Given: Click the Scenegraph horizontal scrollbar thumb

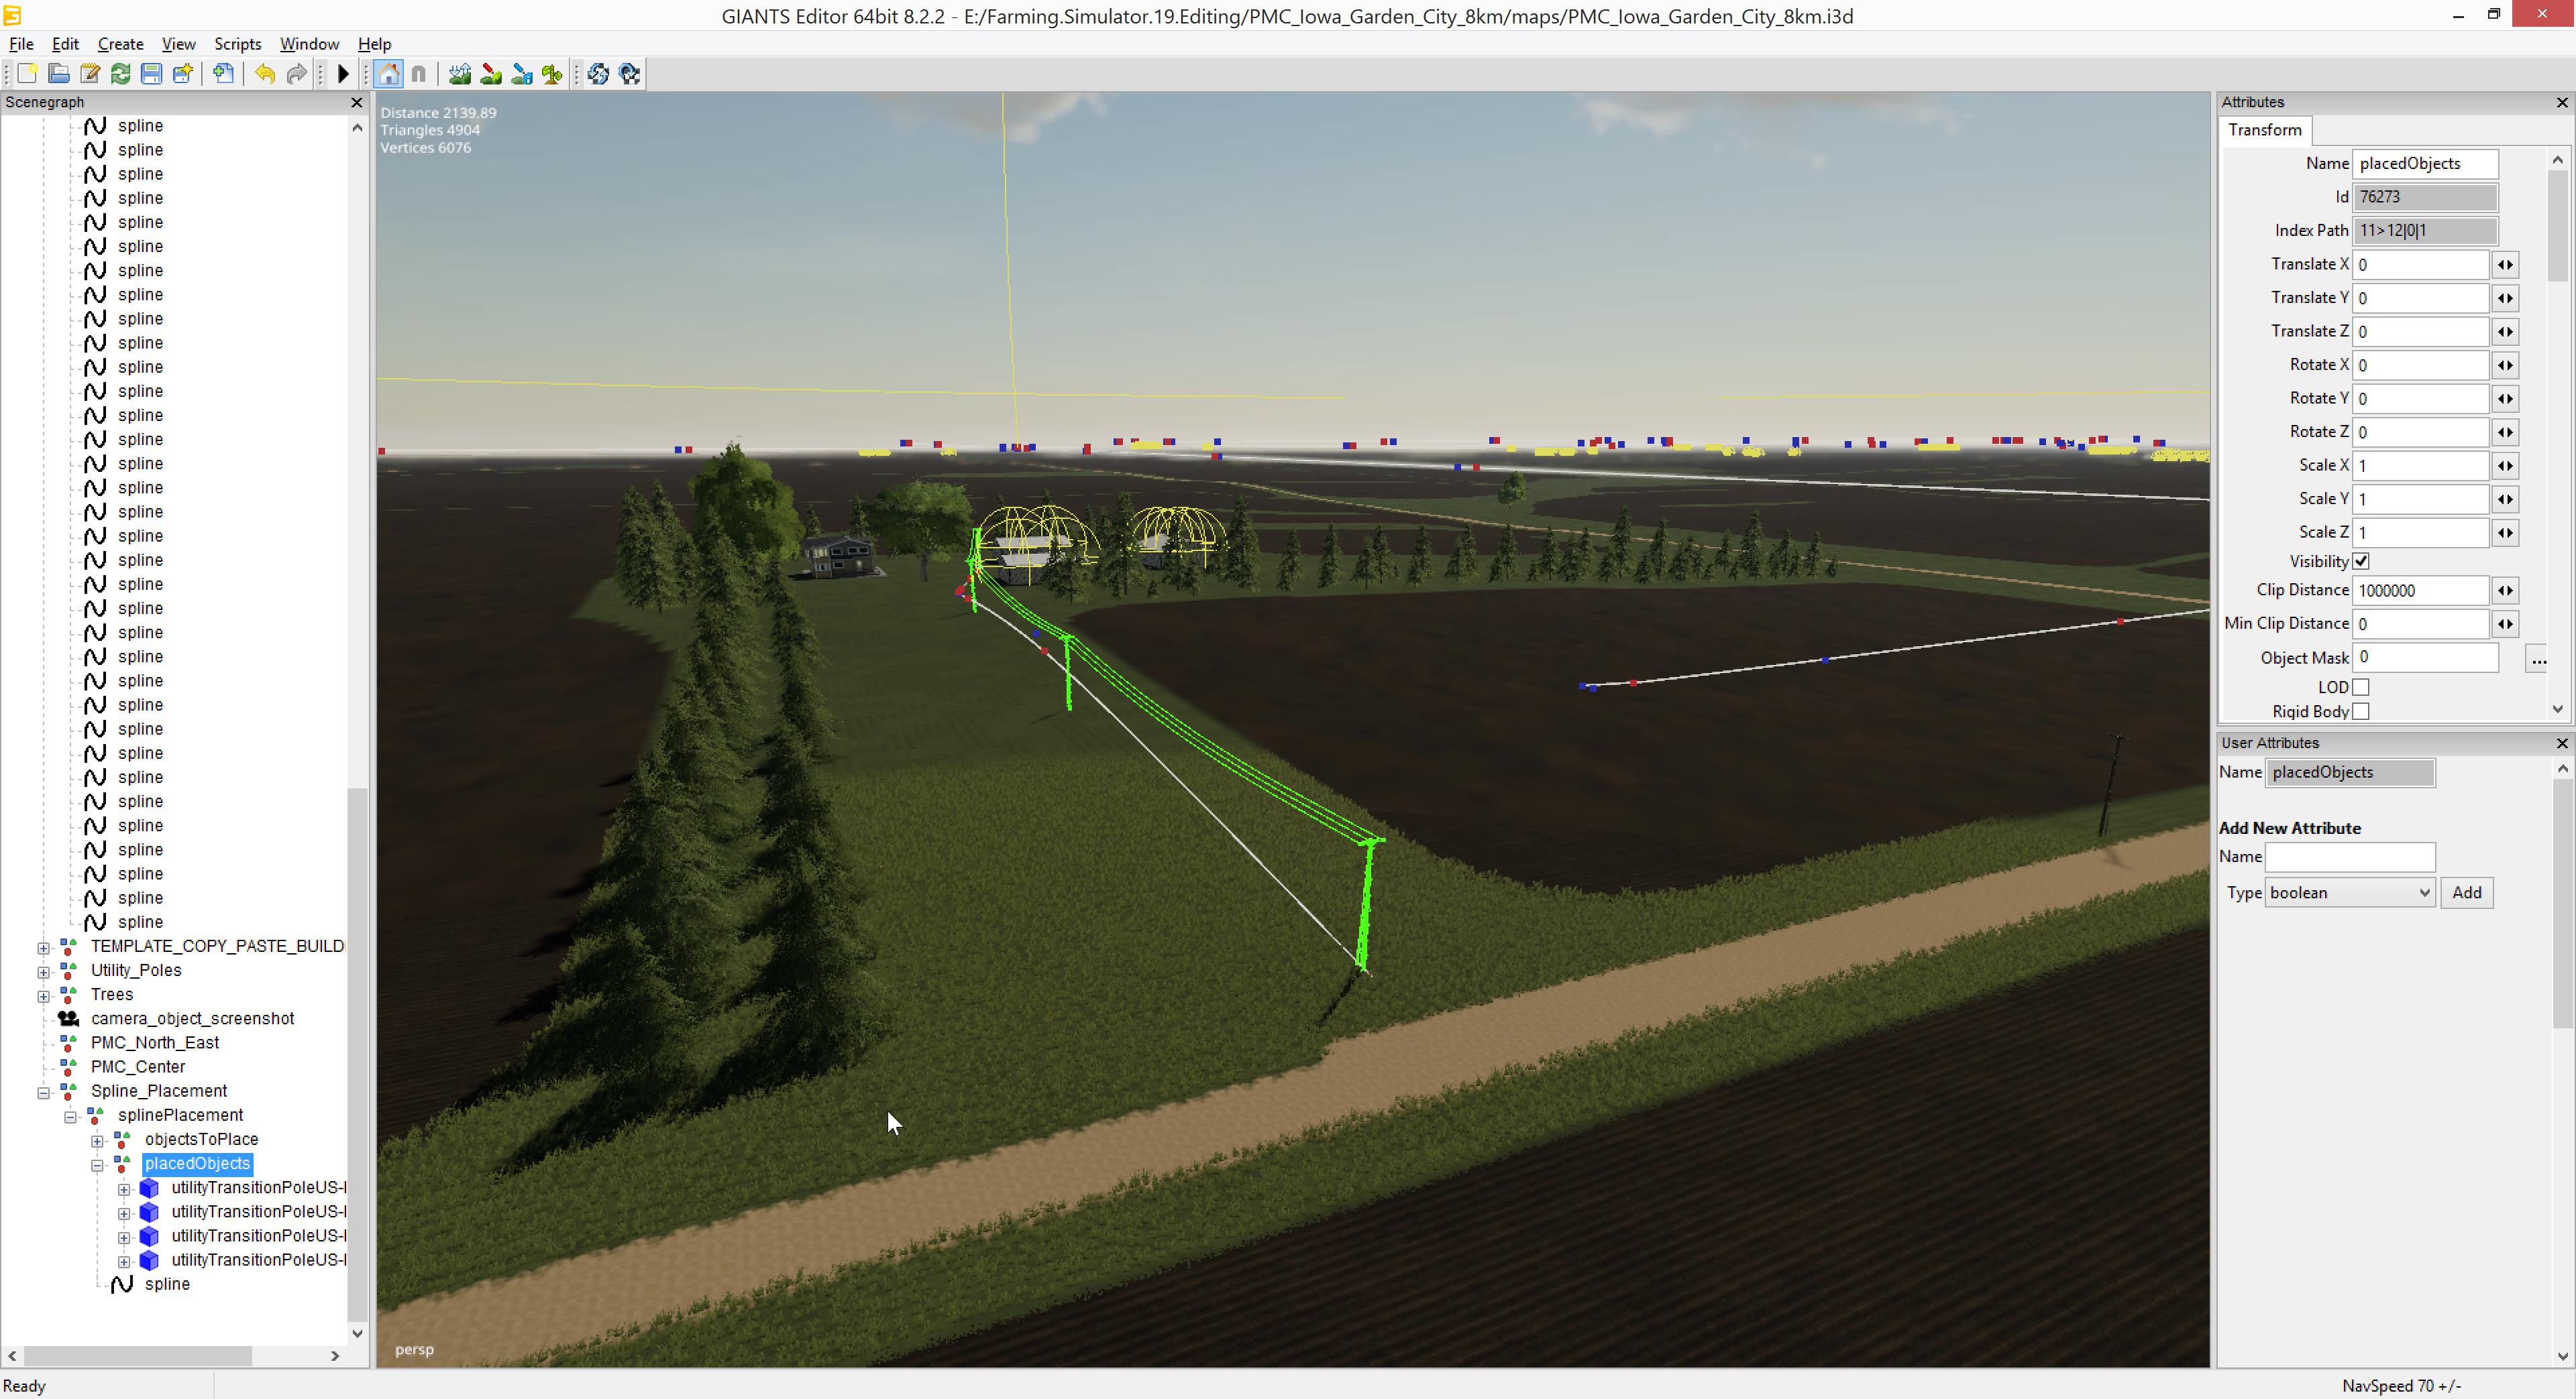Looking at the screenshot, I should point(138,1356).
